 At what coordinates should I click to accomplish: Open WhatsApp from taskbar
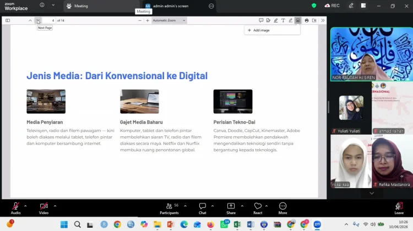click(x=224, y=224)
